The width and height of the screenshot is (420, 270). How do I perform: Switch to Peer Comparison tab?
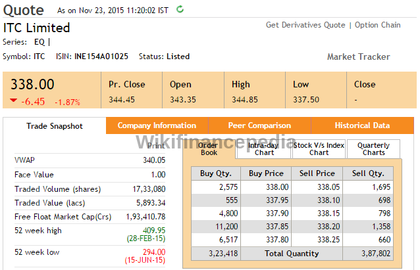click(x=259, y=125)
